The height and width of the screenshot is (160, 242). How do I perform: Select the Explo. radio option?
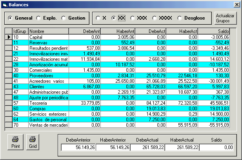coord(38,18)
